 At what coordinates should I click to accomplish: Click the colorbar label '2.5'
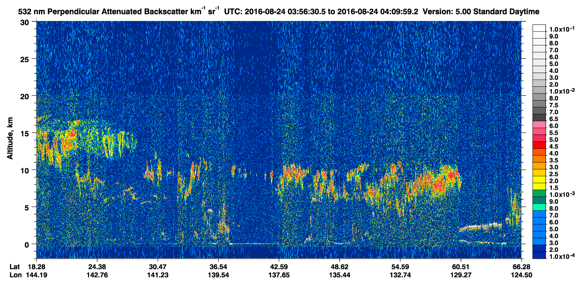tap(554, 174)
